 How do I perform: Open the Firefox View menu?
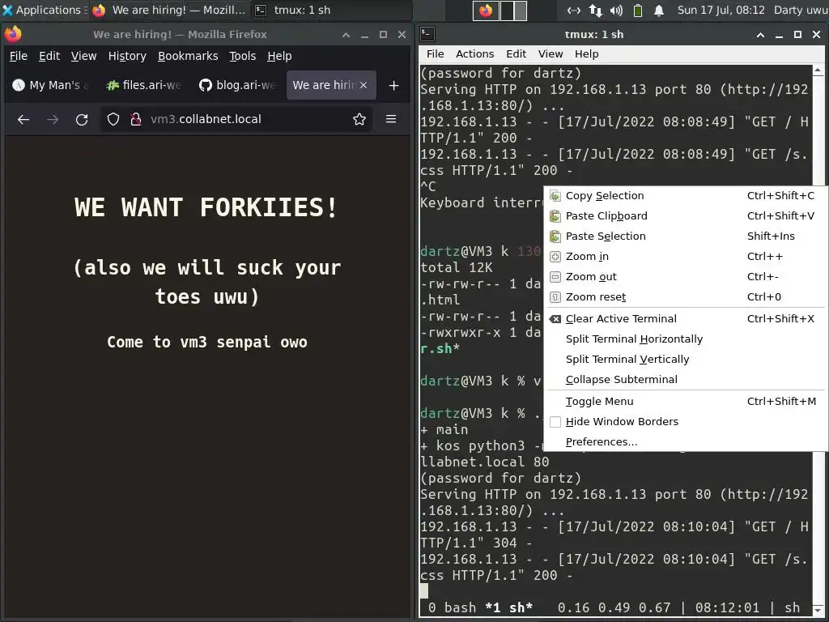83,56
